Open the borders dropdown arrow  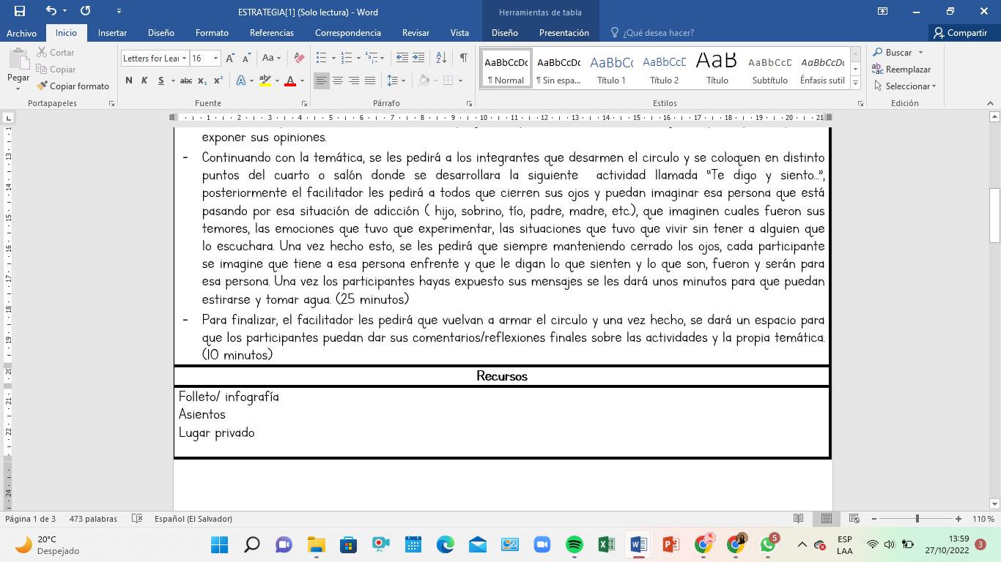click(460, 80)
